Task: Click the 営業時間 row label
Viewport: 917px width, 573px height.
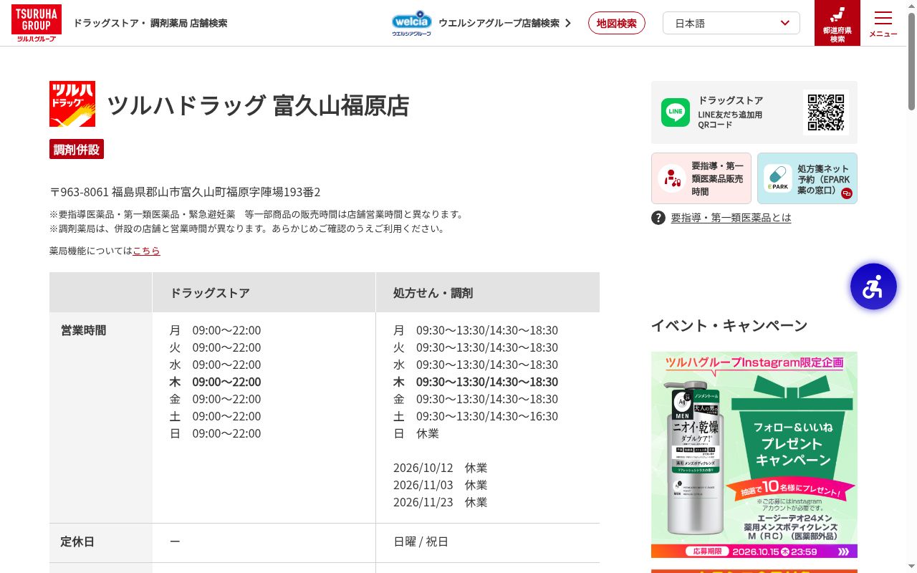Action: point(83,330)
